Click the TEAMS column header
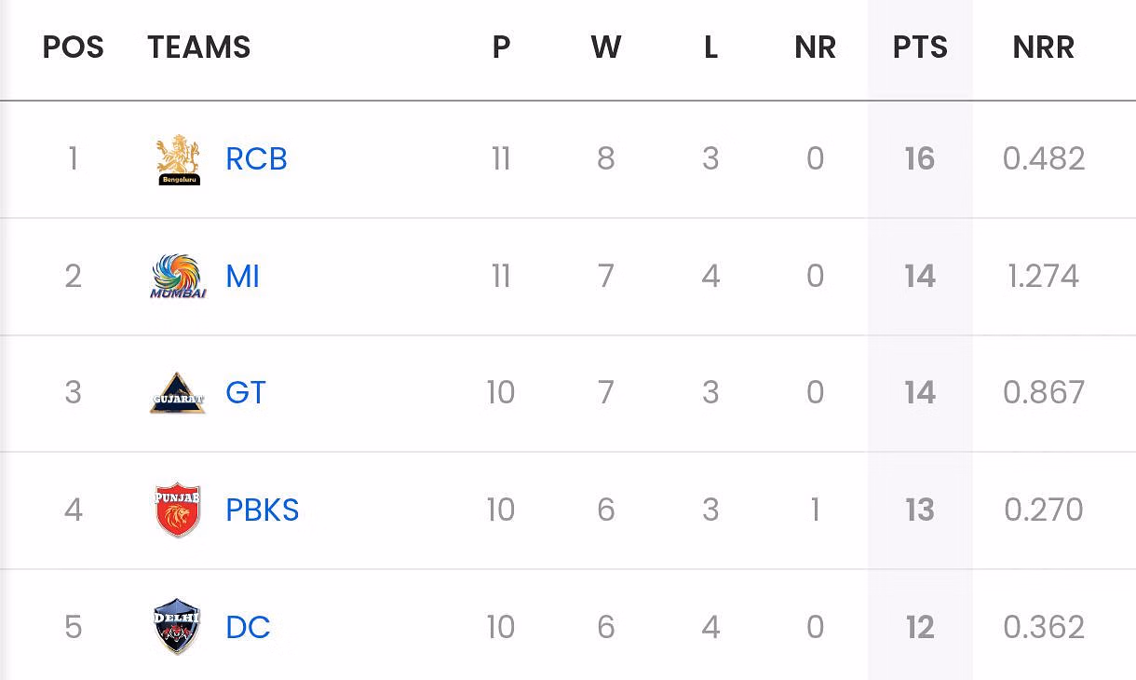Screen dimensions: 1136x680 [199, 48]
